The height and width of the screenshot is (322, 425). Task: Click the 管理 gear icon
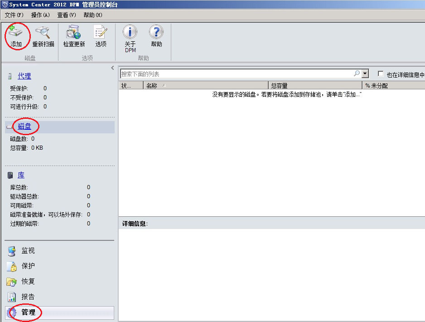tap(12, 312)
